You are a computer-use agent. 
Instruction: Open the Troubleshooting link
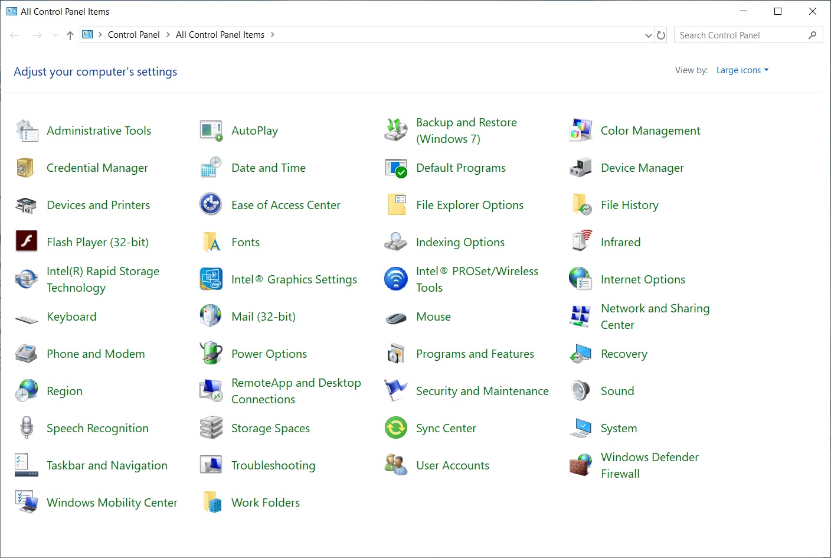pyautogui.click(x=273, y=465)
